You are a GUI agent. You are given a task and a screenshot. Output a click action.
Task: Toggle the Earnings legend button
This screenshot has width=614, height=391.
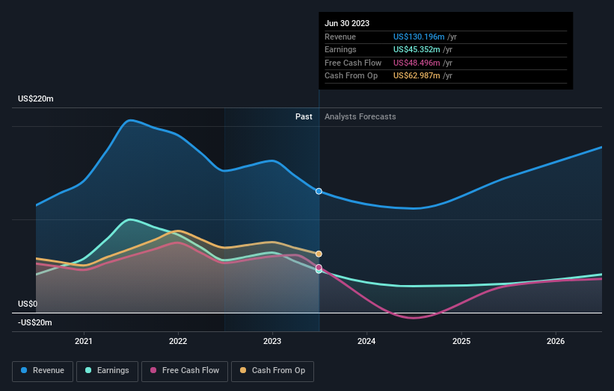(107, 371)
